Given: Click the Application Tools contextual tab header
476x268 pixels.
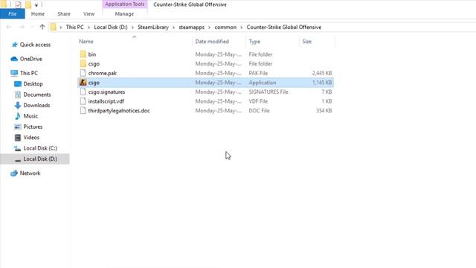Looking at the screenshot, I should pyautogui.click(x=125, y=4).
